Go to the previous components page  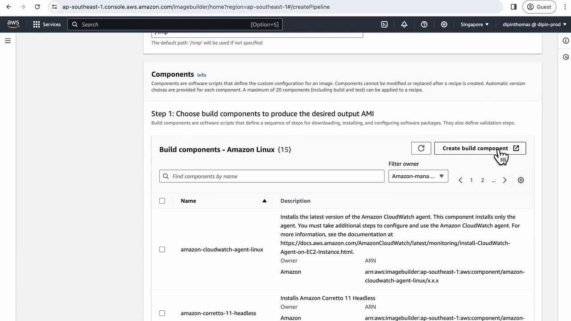[460, 180]
